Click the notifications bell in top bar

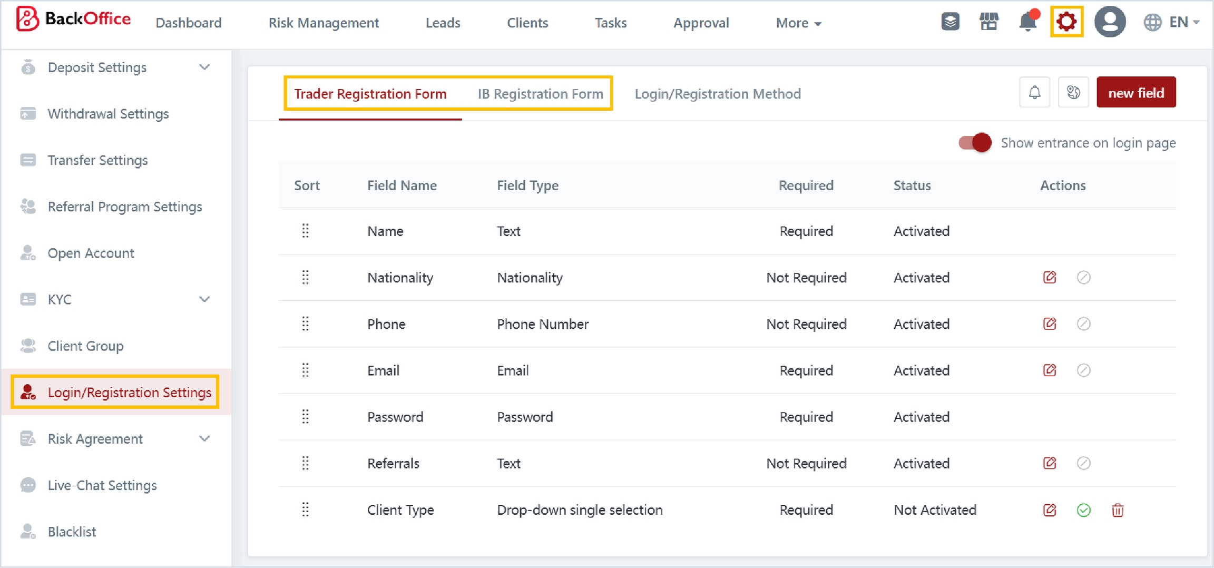pyautogui.click(x=1028, y=22)
